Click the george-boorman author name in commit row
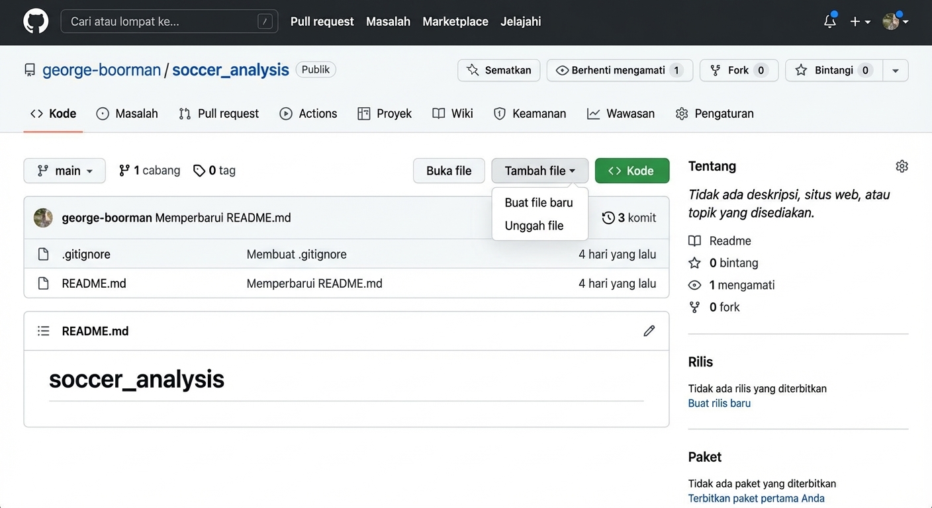Screen dimensions: 932x508 coord(107,218)
